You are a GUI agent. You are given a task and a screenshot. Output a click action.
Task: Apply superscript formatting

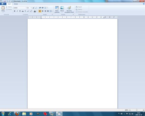click(28, 11)
